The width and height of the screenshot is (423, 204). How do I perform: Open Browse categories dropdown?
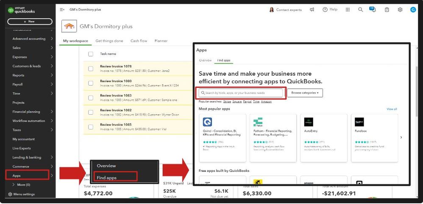tap(305, 93)
